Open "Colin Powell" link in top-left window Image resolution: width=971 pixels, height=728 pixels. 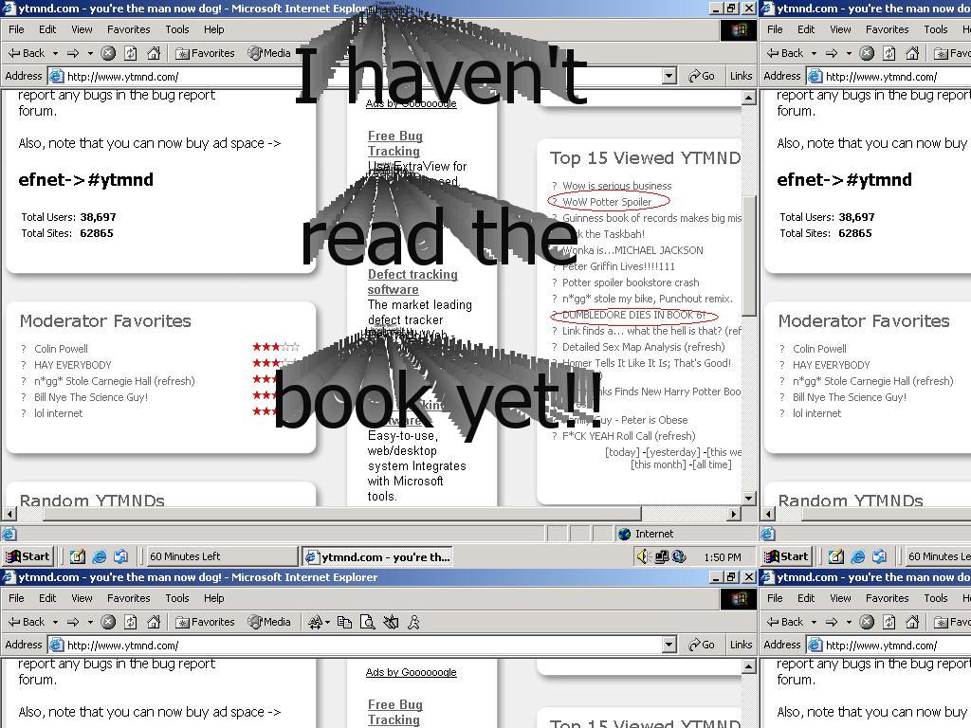pyautogui.click(x=62, y=349)
